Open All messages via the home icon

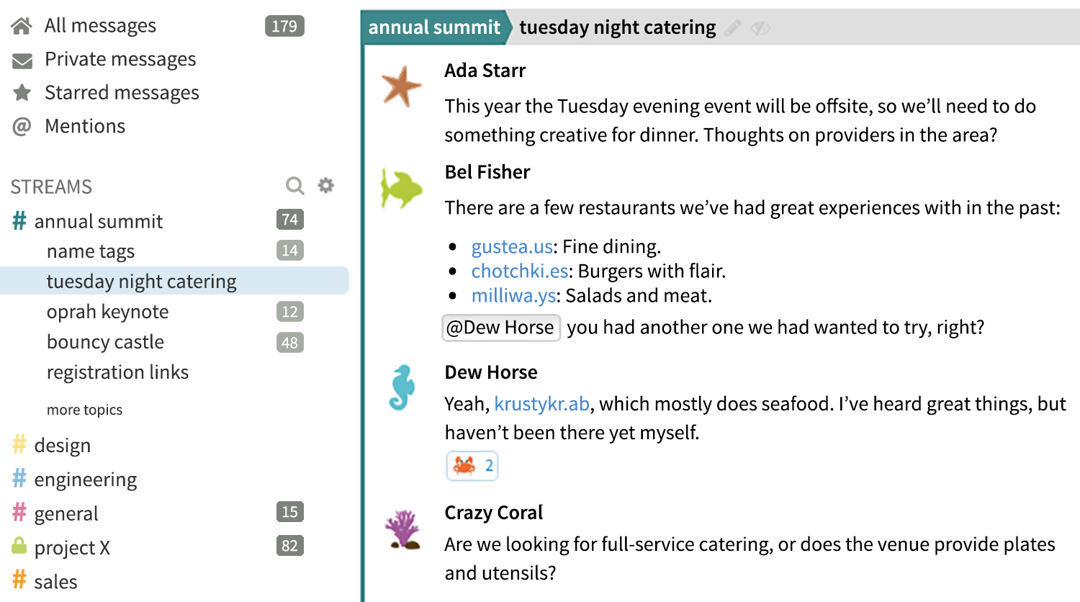[22, 24]
